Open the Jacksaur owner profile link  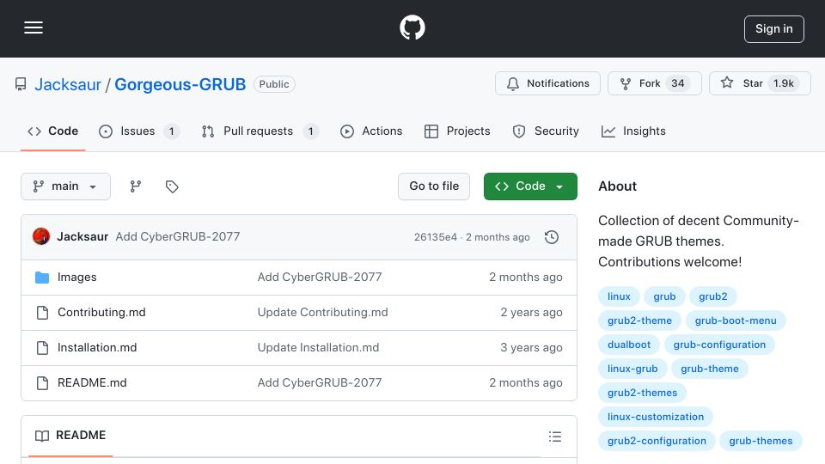68,84
